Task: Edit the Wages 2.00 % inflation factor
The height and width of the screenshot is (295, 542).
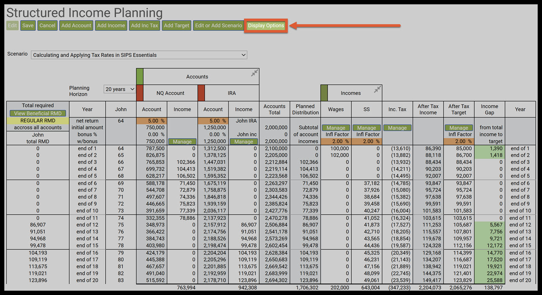Action: coord(336,142)
